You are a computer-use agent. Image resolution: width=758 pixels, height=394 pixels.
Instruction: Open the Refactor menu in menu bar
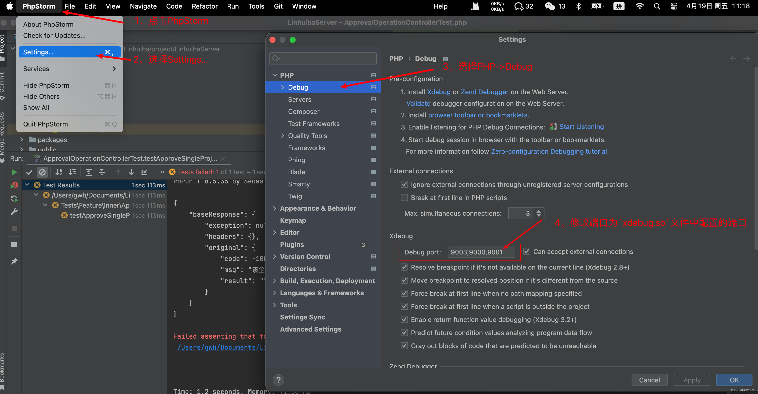[204, 6]
